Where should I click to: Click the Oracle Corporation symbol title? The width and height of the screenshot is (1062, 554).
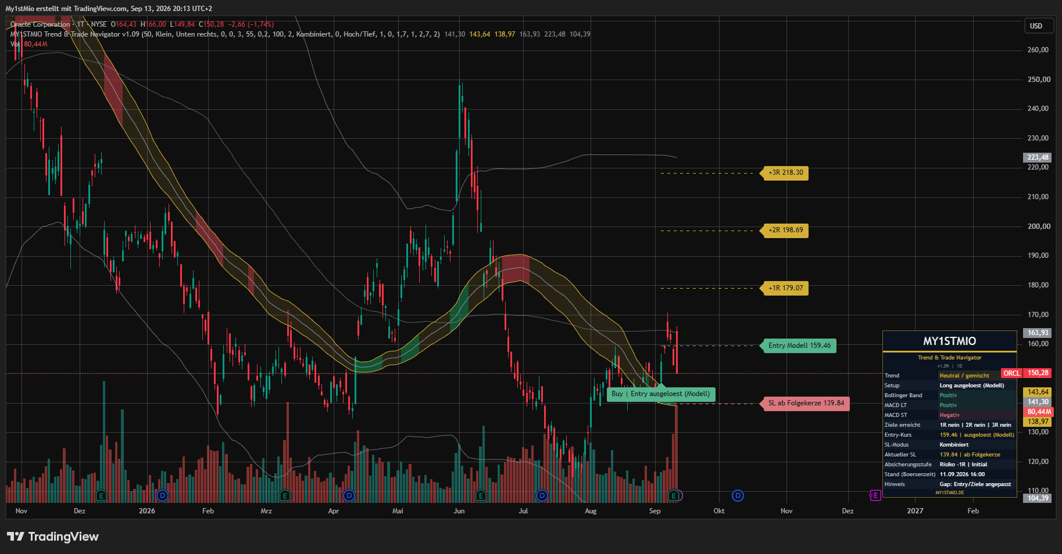point(40,24)
